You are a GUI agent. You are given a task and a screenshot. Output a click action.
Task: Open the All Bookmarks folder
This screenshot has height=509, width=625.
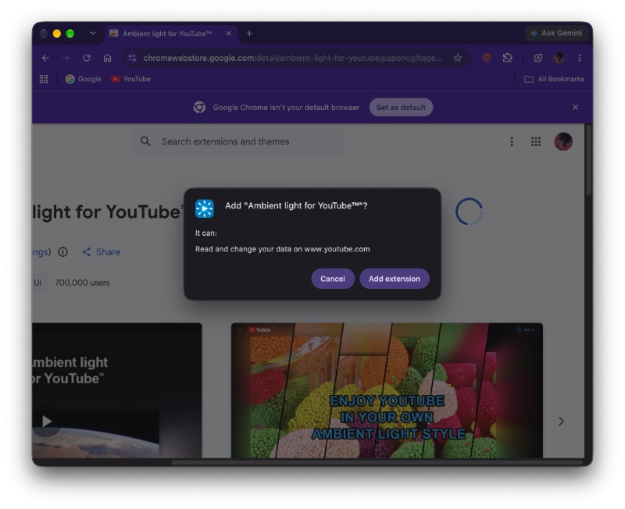(x=554, y=79)
